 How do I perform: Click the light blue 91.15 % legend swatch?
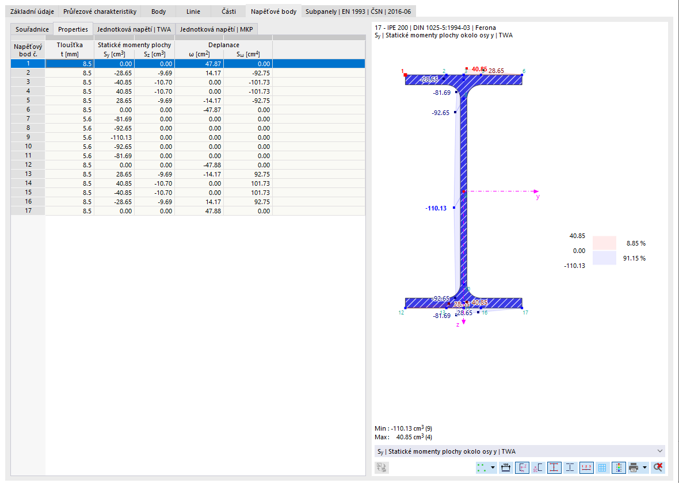coord(604,258)
